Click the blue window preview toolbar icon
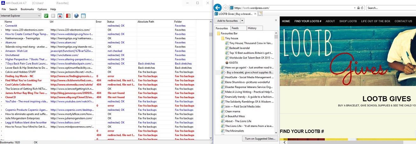The width and height of the screenshot is (416, 144). tap(83, 16)
